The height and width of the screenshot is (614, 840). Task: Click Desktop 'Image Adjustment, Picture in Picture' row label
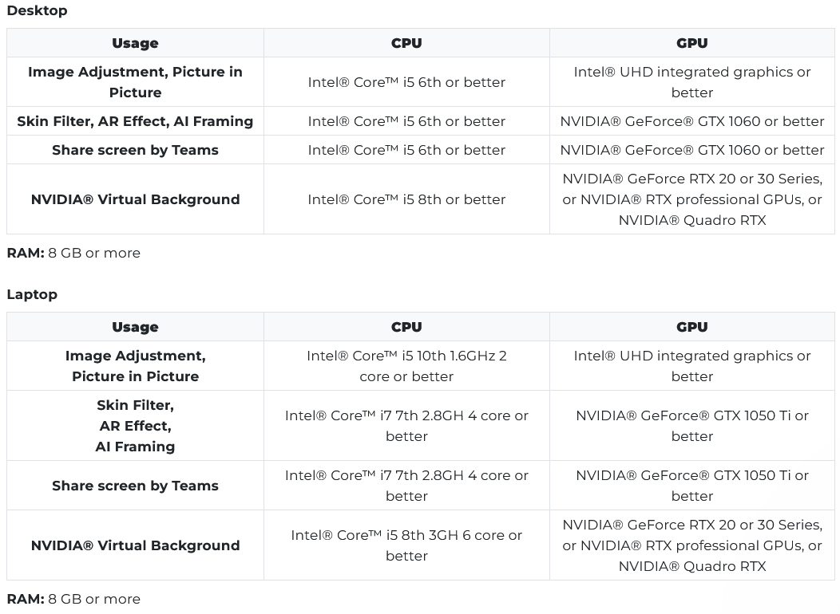[135, 82]
